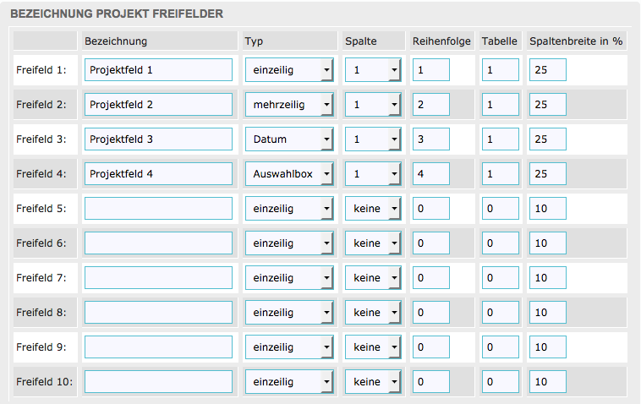Viewport: 641px width, 404px height.
Task: Focus the Reihenfolge field for Freifeld 4
Action: tap(431, 173)
